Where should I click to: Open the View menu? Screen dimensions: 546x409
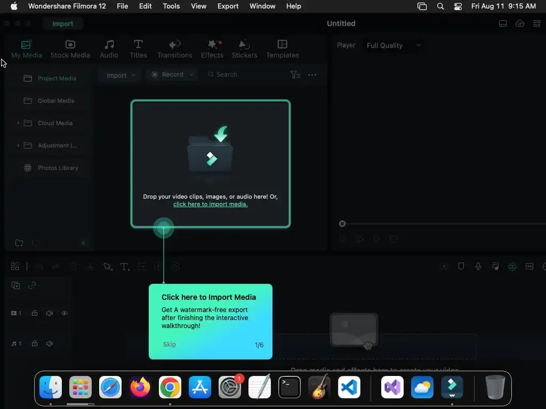point(198,6)
